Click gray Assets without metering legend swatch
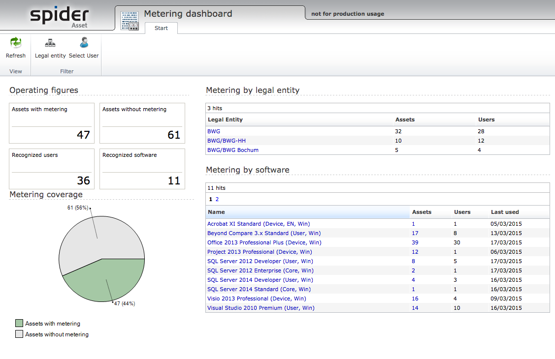 coord(19,334)
